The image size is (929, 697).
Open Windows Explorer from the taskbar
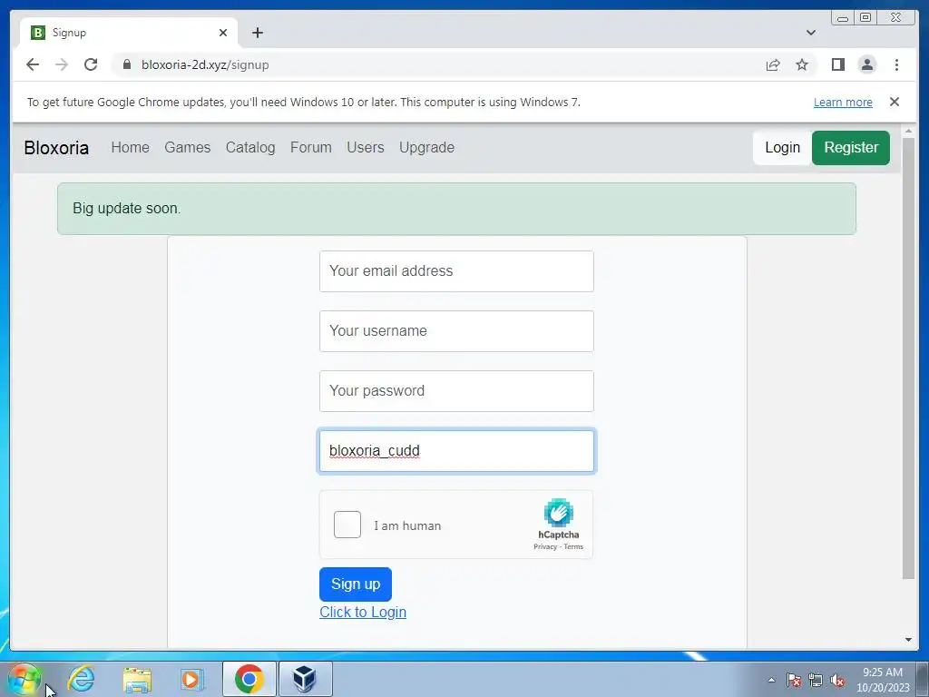click(137, 679)
